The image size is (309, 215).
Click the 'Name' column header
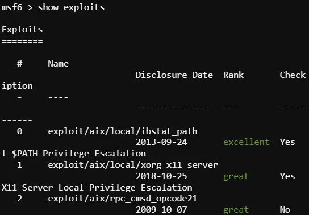[x=58, y=64]
